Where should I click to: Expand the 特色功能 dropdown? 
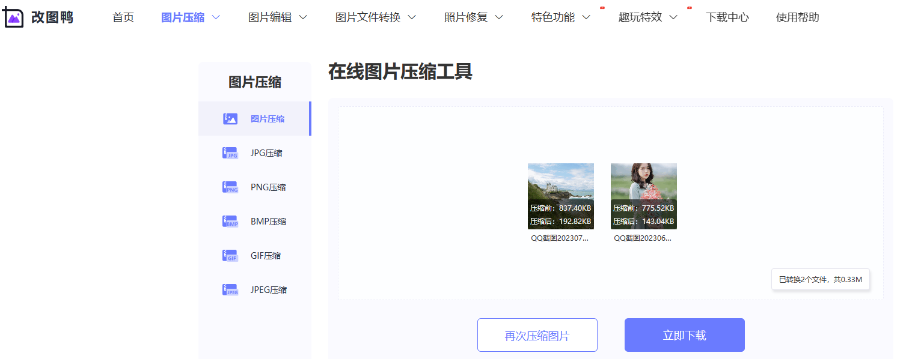click(560, 17)
